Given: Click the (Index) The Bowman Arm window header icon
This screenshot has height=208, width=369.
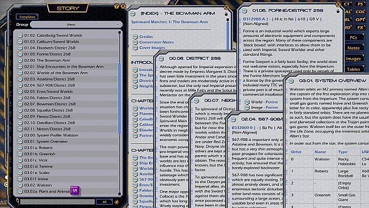Looking at the screenshot, I should (x=133, y=14).
